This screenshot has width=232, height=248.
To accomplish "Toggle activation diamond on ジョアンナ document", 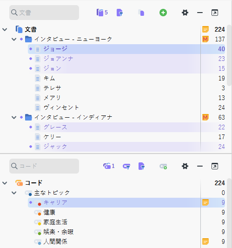I will [x=31, y=59].
